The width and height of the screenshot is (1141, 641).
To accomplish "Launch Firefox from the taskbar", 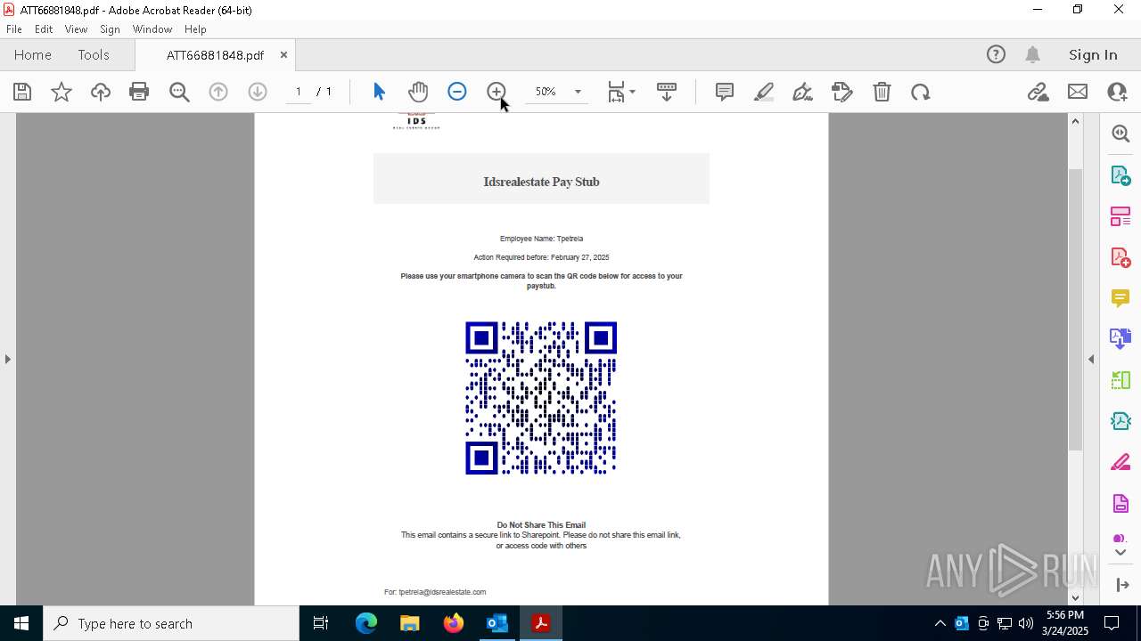I will 453,623.
